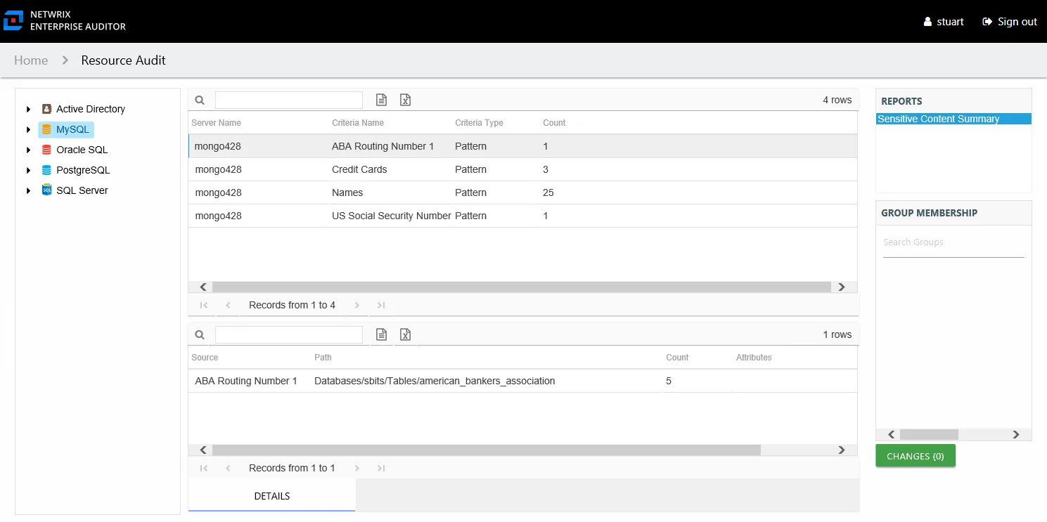The width and height of the screenshot is (1047, 522).
Task: Click the Sign out link
Action: [x=1010, y=22]
